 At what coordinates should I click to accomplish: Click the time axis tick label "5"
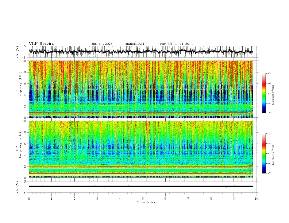pyautogui.click(x=143, y=199)
